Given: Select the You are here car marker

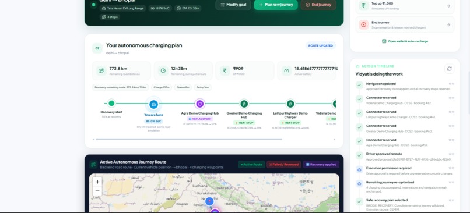Looking at the screenshot, I should (153, 104).
